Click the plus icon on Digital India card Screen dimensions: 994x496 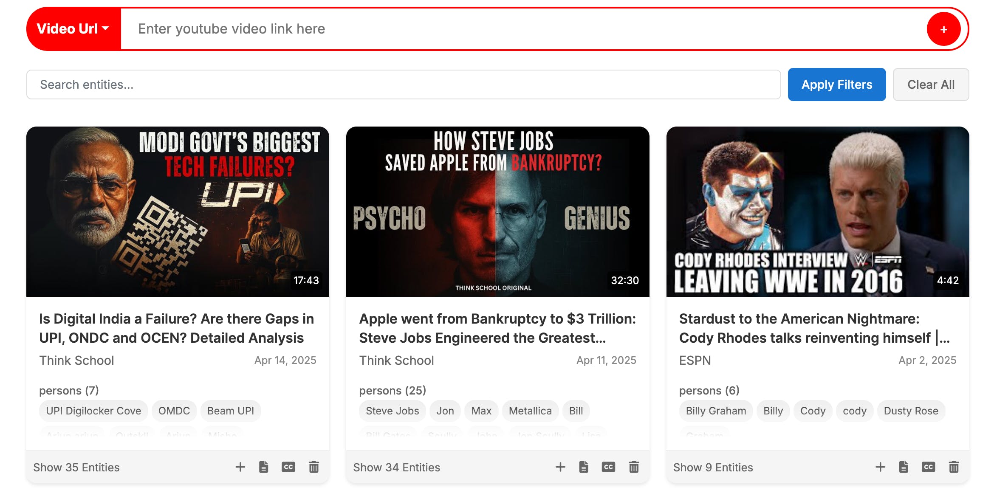[x=240, y=467]
